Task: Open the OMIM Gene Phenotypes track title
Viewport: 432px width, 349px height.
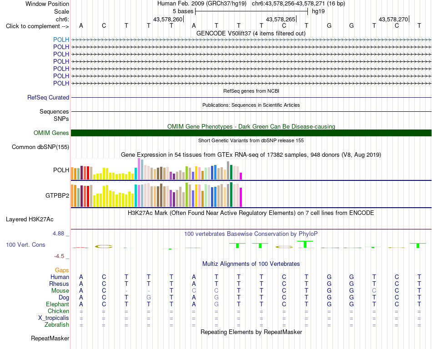Action: pyautogui.click(x=251, y=126)
